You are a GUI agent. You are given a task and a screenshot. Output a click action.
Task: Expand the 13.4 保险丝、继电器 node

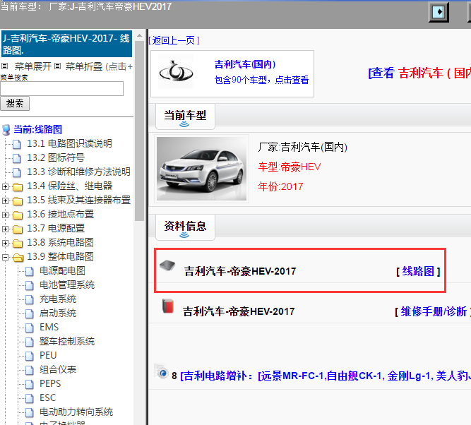pos(5,186)
